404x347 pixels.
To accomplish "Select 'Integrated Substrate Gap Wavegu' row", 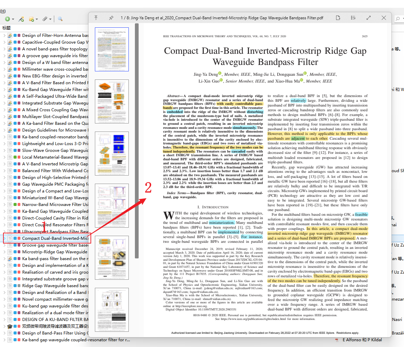I will coord(44,103).
